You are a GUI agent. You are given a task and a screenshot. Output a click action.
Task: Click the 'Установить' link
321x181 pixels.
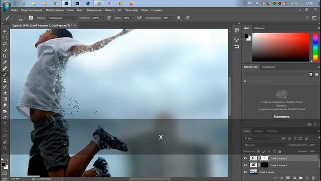click(x=281, y=116)
